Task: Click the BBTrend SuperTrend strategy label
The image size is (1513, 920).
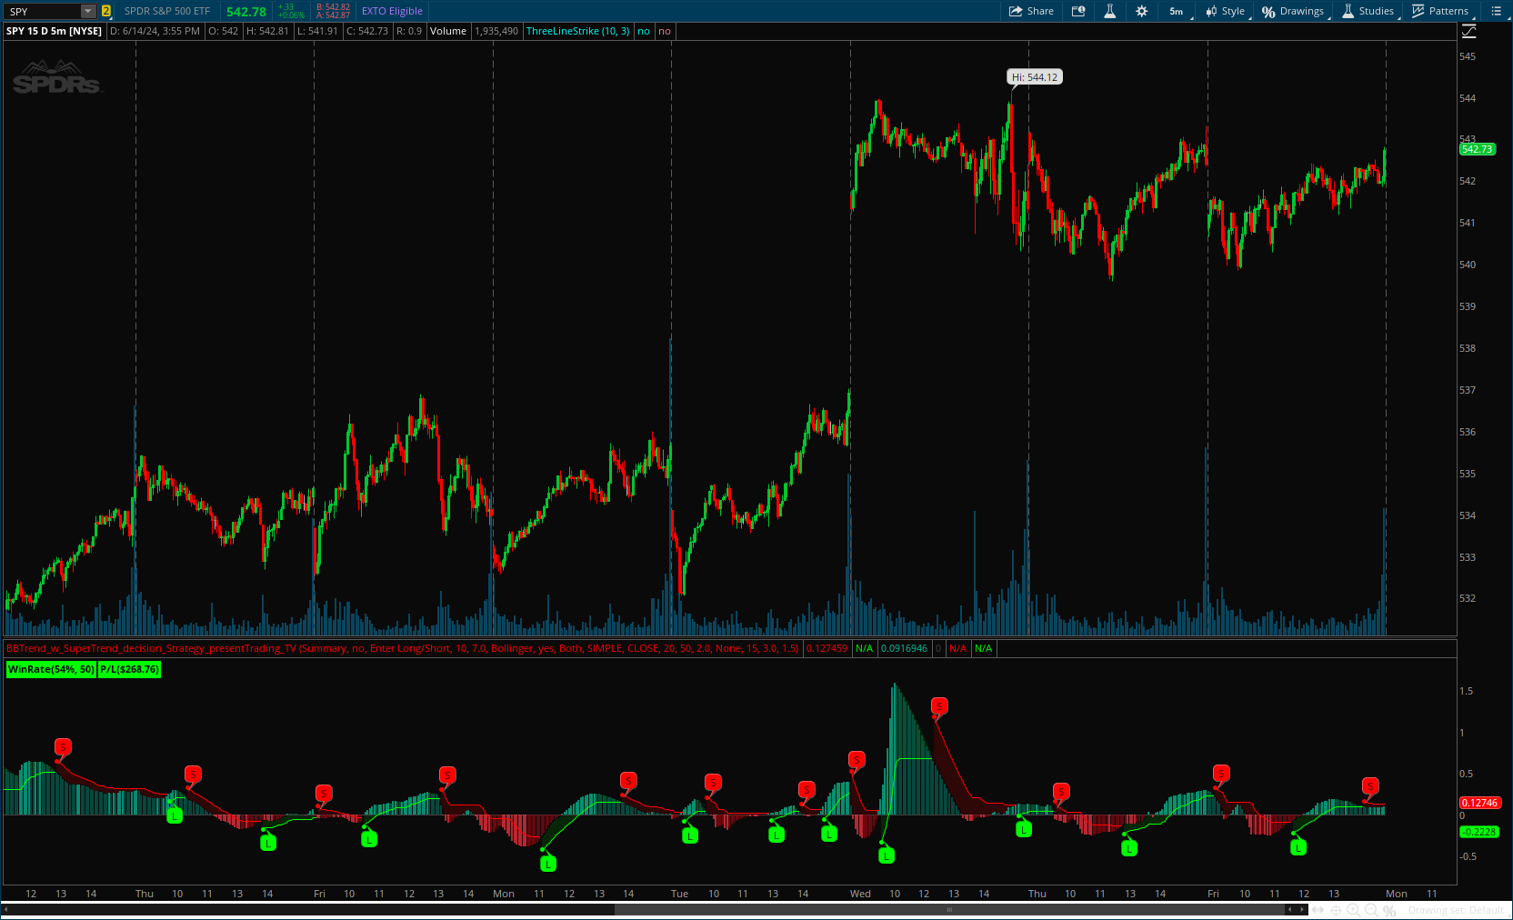Action: point(402,648)
